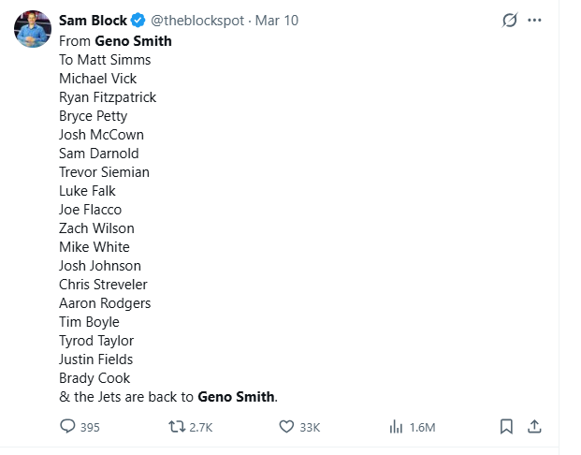Open the three-dot more options menu
The width and height of the screenshot is (581, 455).
(534, 21)
